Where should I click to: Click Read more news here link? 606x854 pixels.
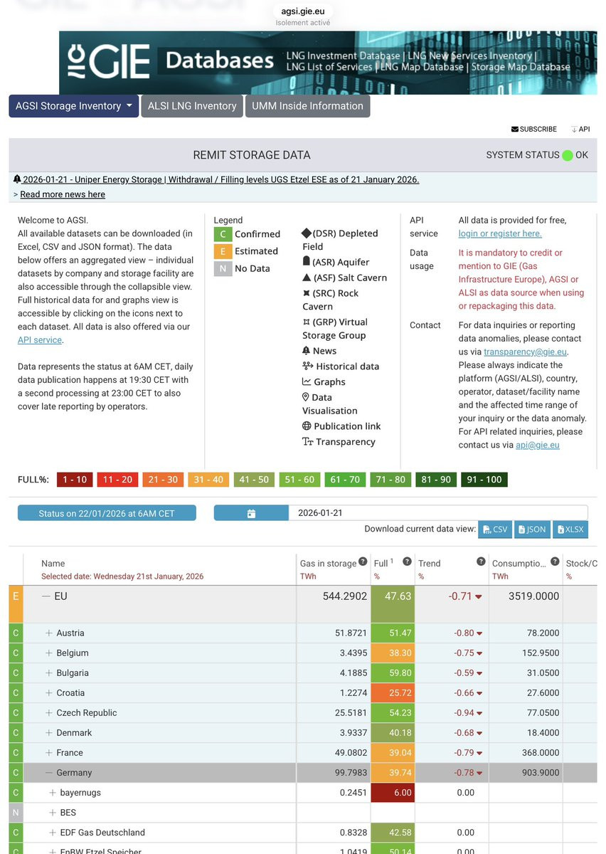click(63, 194)
